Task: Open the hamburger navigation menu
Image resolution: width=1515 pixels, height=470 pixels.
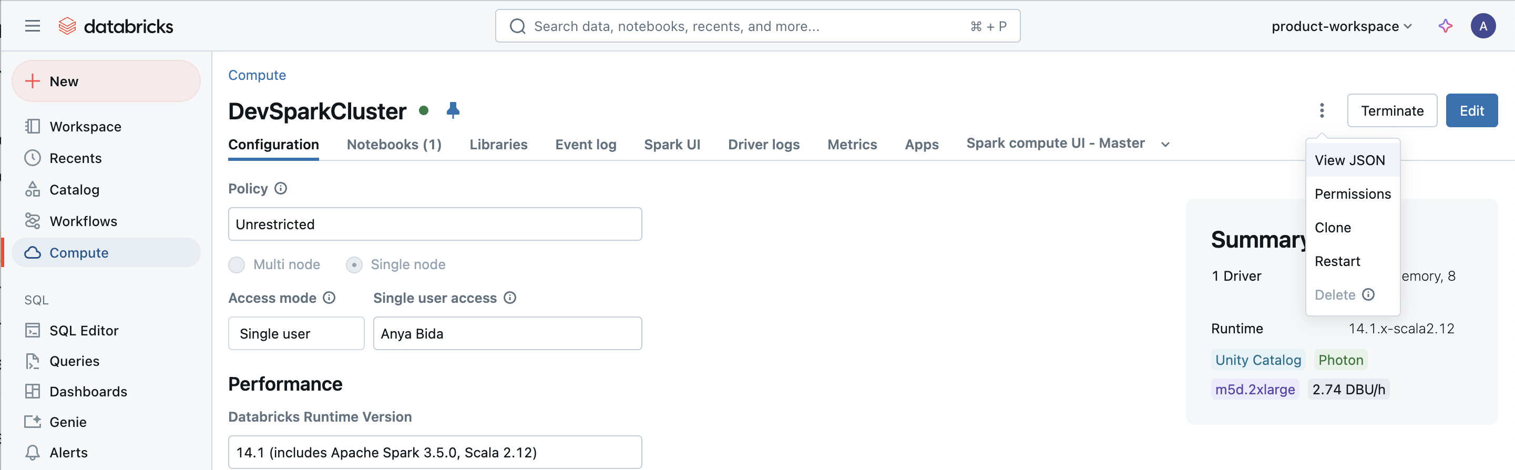Action: pyautogui.click(x=33, y=26)
